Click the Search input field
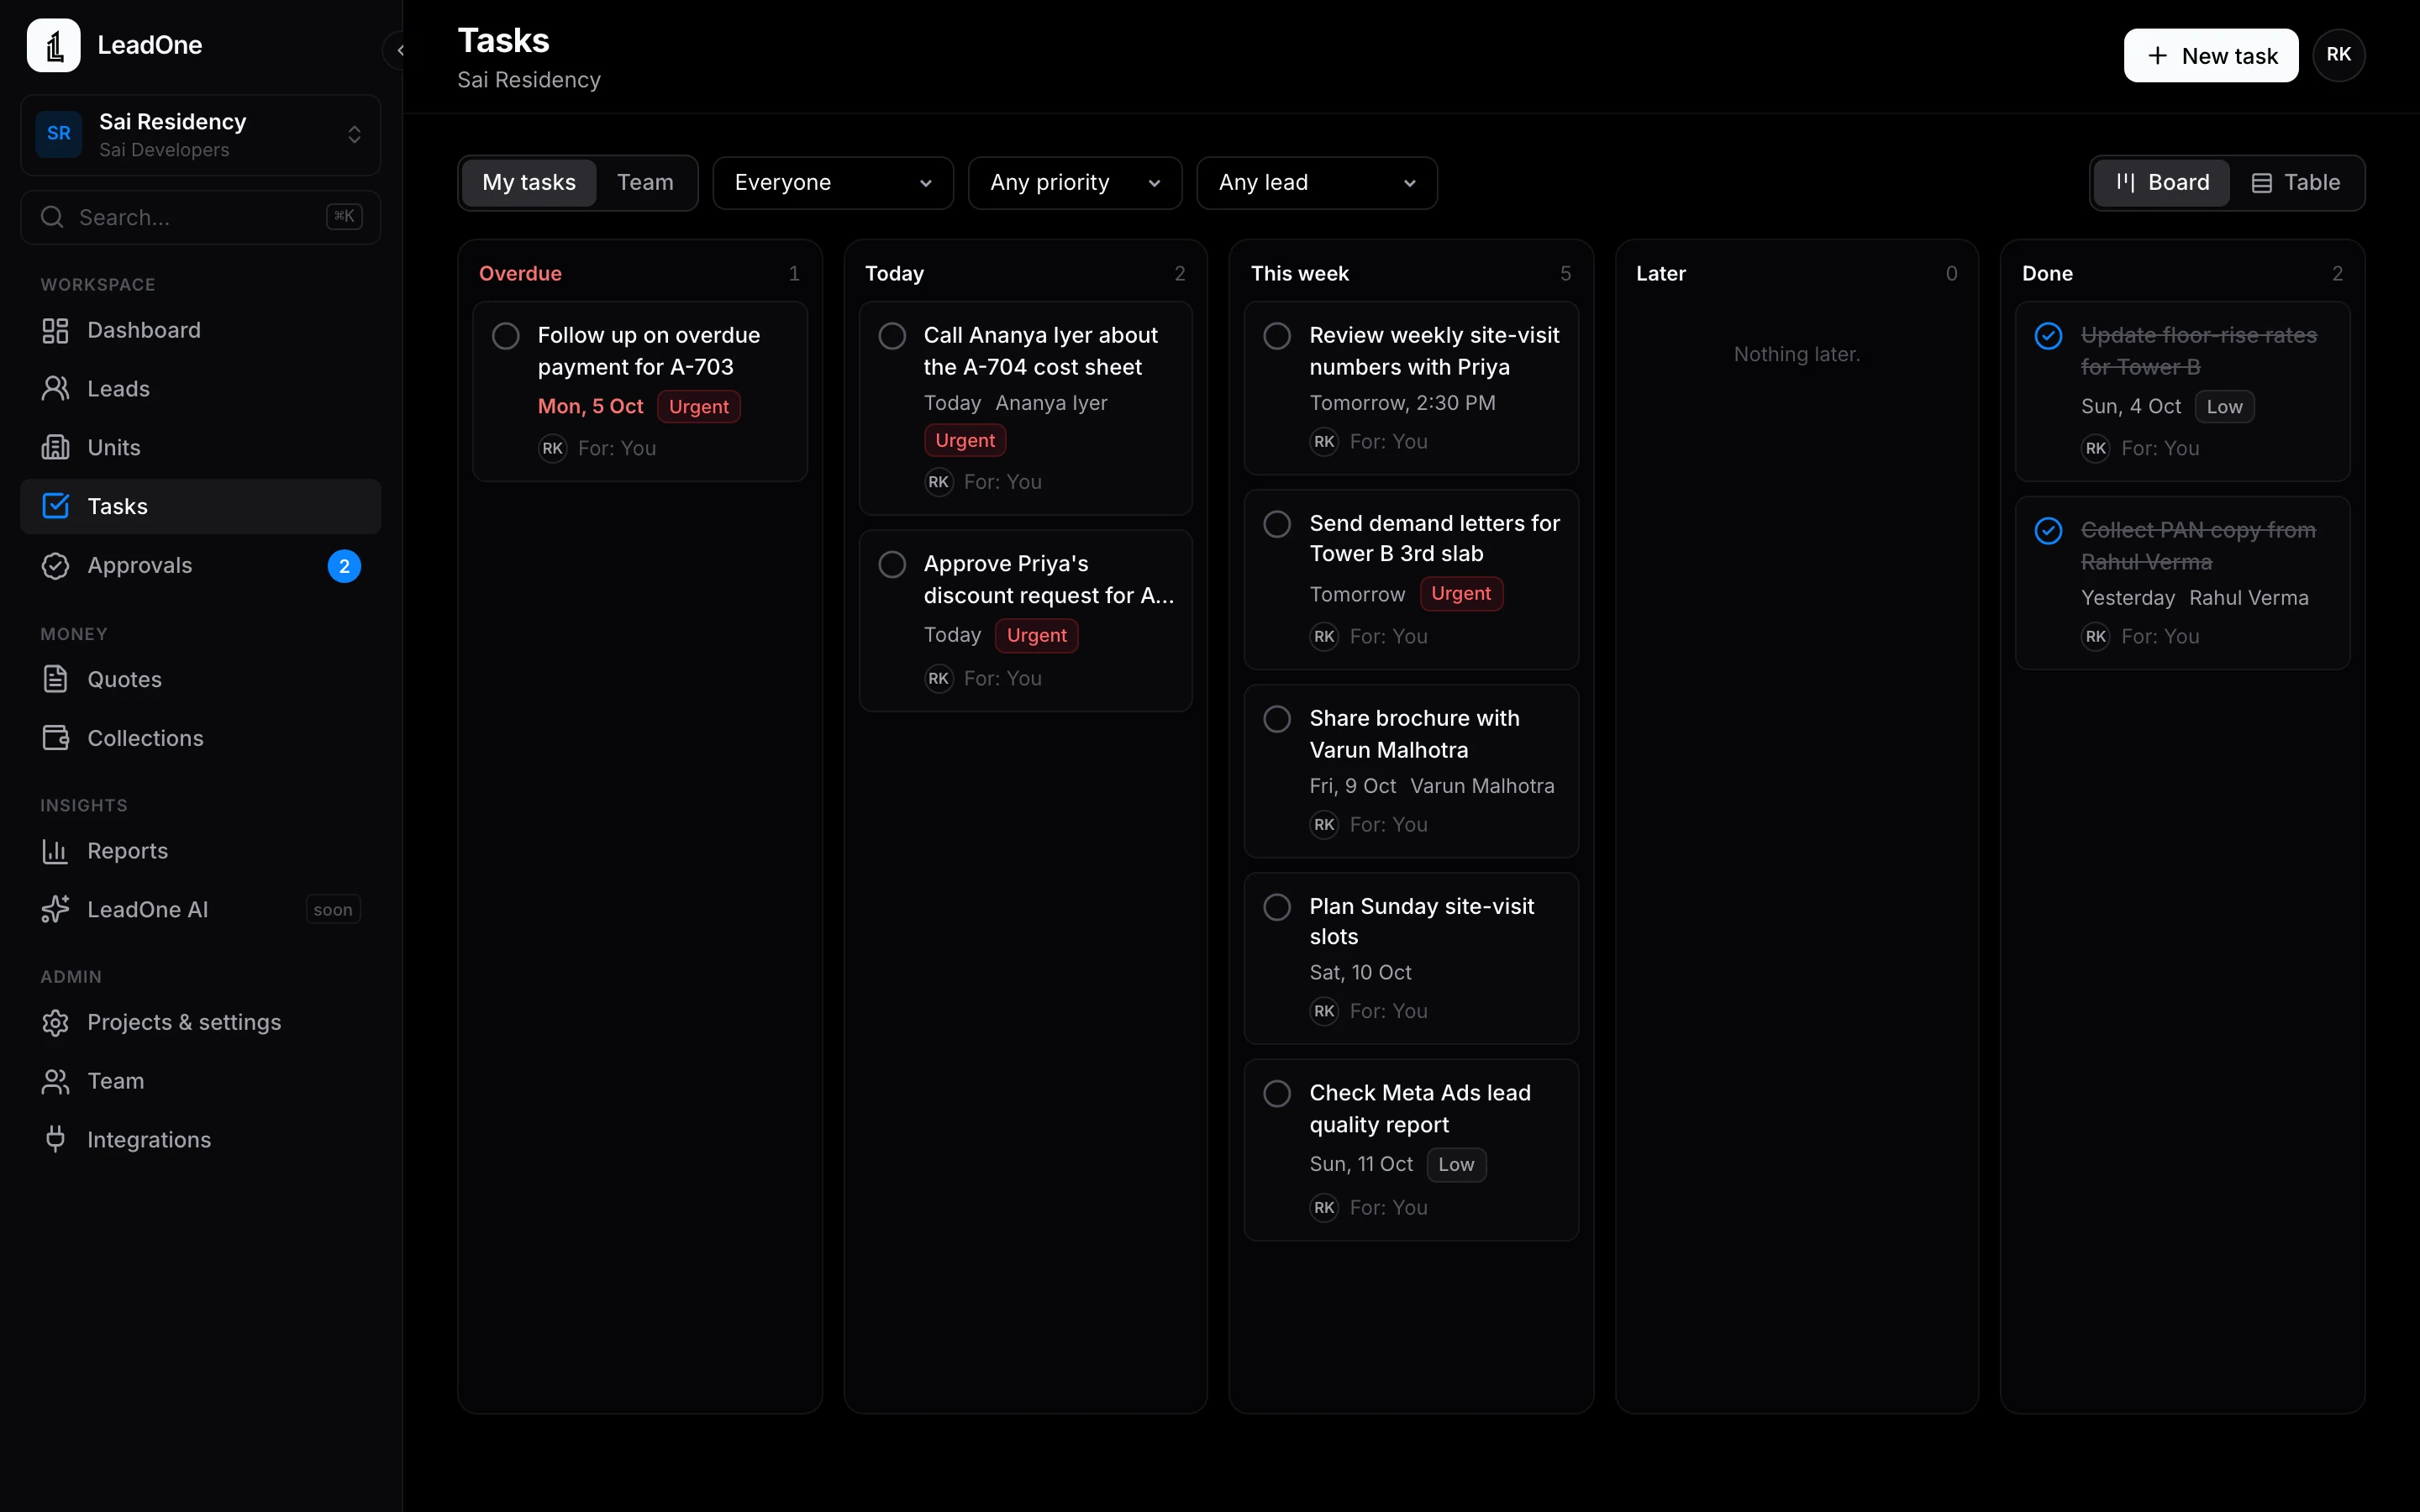 click(x=200, y=217)
